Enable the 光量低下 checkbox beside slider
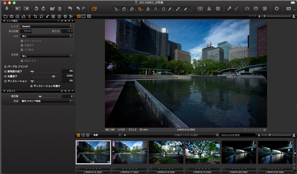Viewport: 297px width, 174px height. point(5,76)
